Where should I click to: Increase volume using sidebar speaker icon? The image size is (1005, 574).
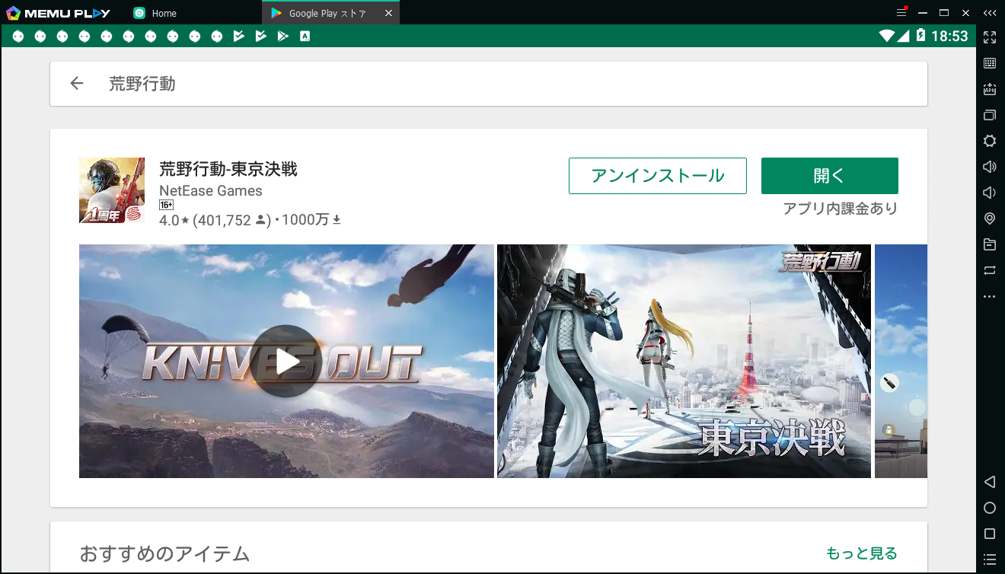(x=990, y=167)
